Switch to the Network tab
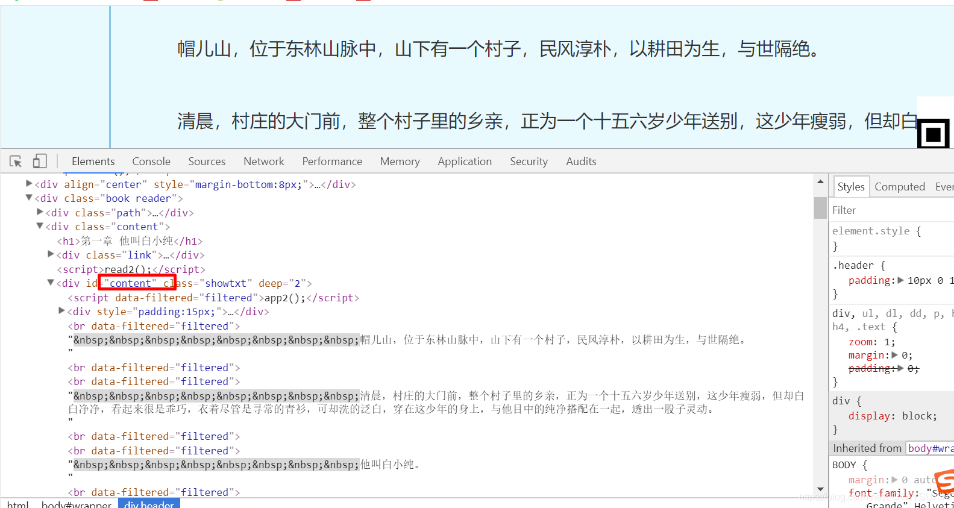This screenshot has height=508, width=954. point(264,161)
